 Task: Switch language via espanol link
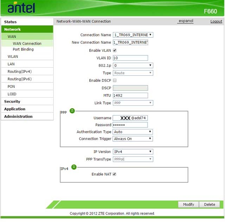tap(186, 21)
